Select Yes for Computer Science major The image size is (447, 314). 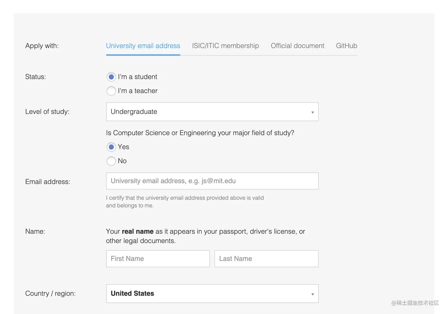111,147
